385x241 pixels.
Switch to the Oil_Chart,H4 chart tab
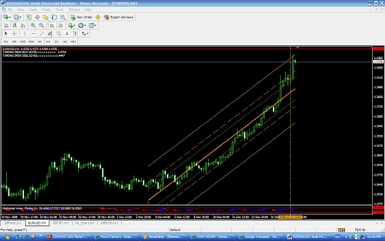(x=84, y=223)
